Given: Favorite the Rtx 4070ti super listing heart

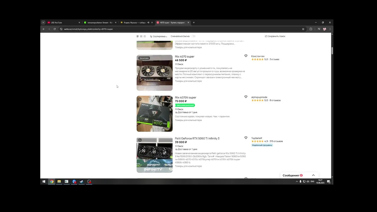Looking at the screenshot, I should pyautogui.click(x=246, y=97).
